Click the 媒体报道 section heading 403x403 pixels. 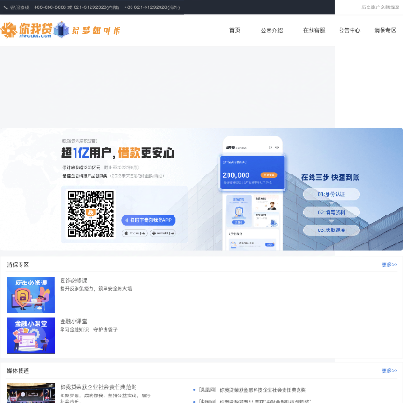pos(18,371)
